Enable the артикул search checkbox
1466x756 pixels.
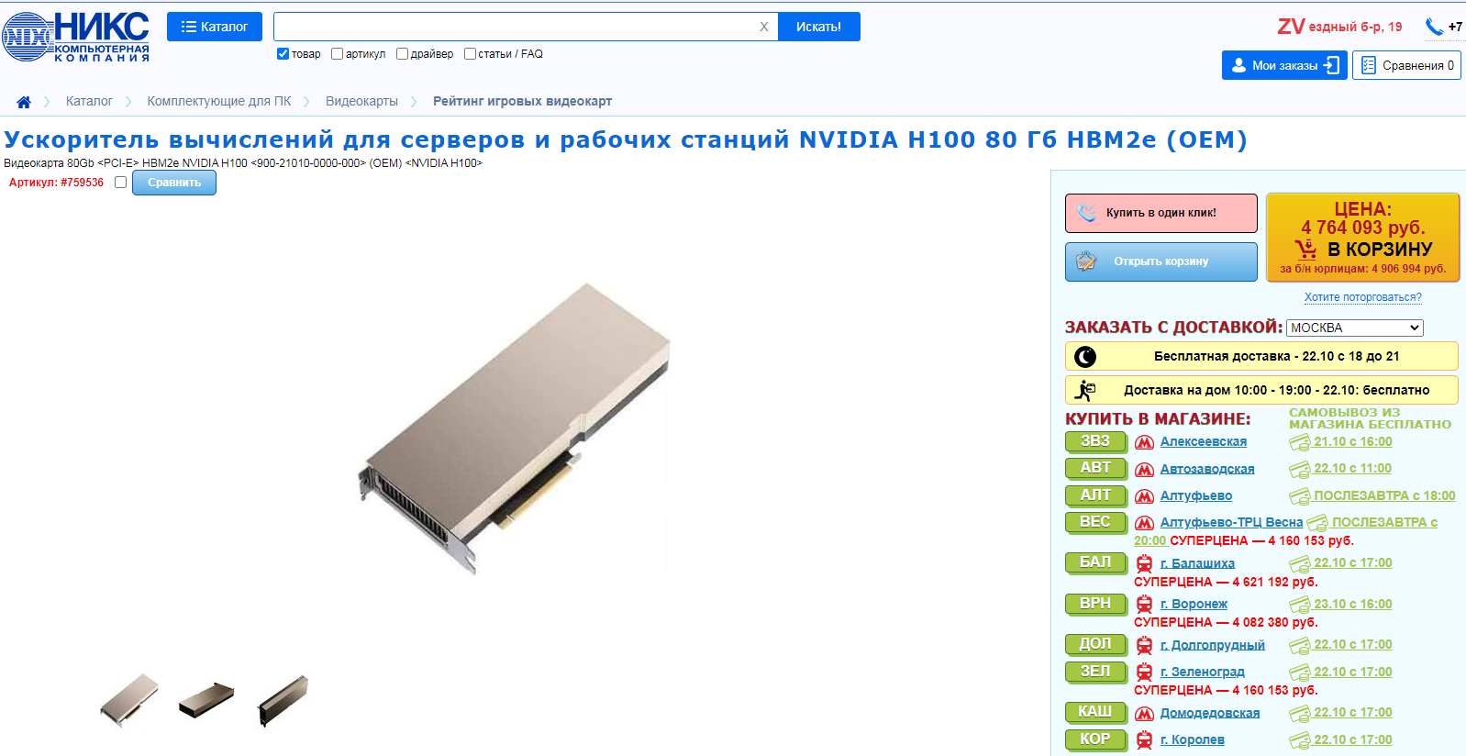point(337,54)
